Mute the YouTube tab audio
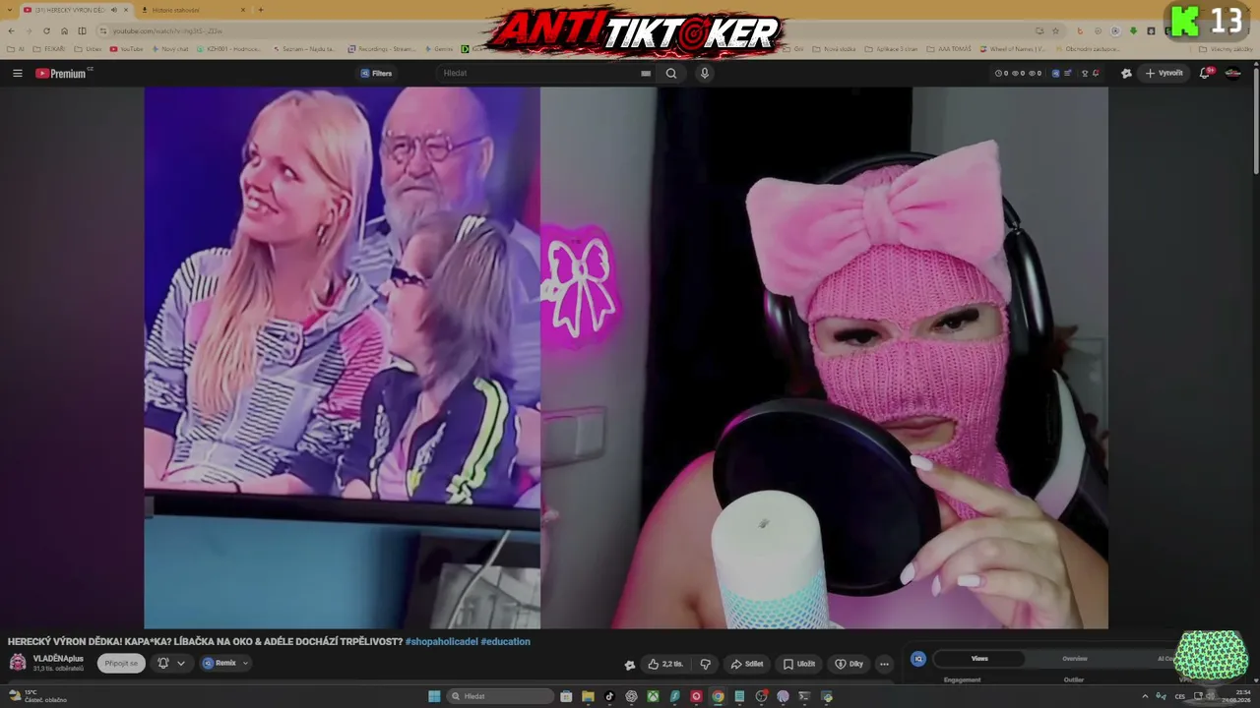Viewport: 1260px width, 708px height. coord(113,10)
